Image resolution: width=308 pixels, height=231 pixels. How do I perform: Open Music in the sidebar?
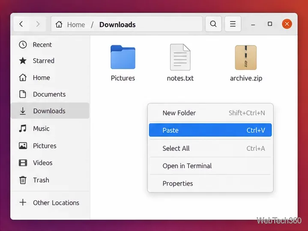tap(41, 129)
